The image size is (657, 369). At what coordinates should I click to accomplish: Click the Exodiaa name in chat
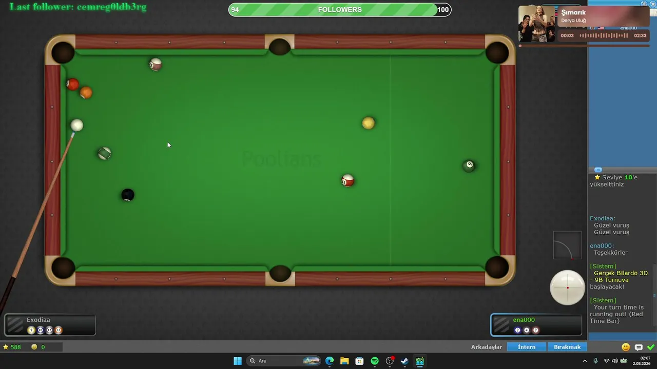(x=602, y=218)
